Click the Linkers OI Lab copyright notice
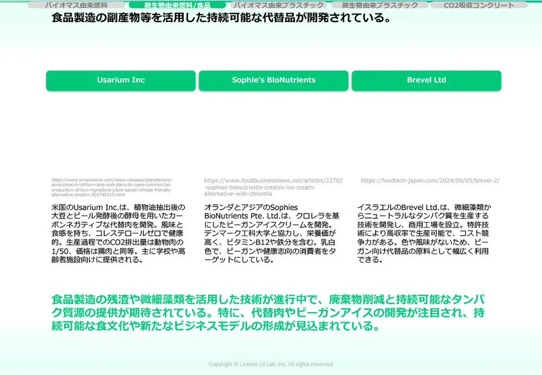The width and height of the screenshot is (542, 375). (271, 364)
